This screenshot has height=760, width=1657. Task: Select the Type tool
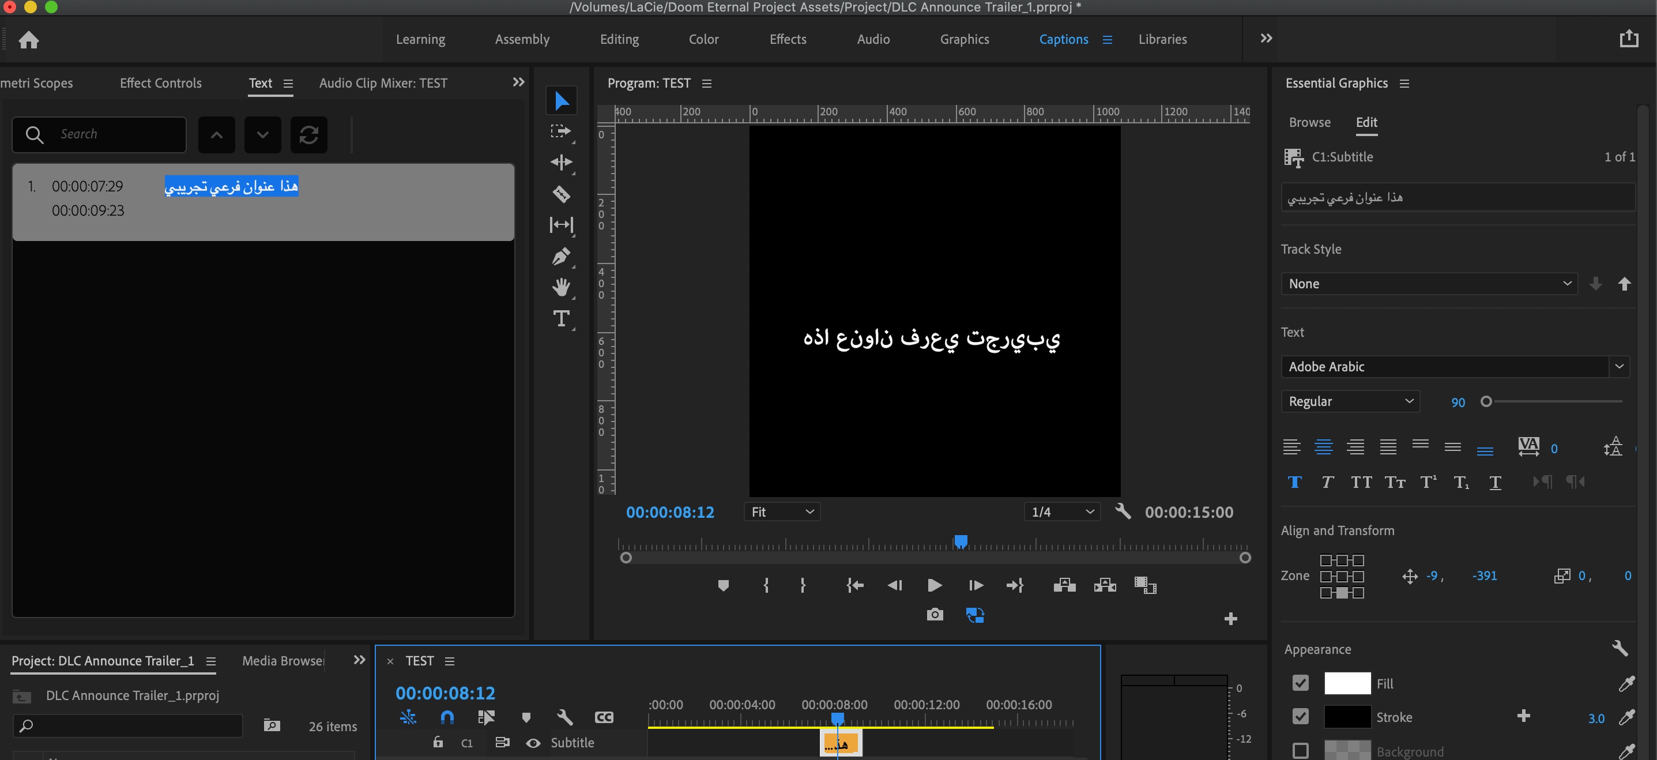click(561, 318)
